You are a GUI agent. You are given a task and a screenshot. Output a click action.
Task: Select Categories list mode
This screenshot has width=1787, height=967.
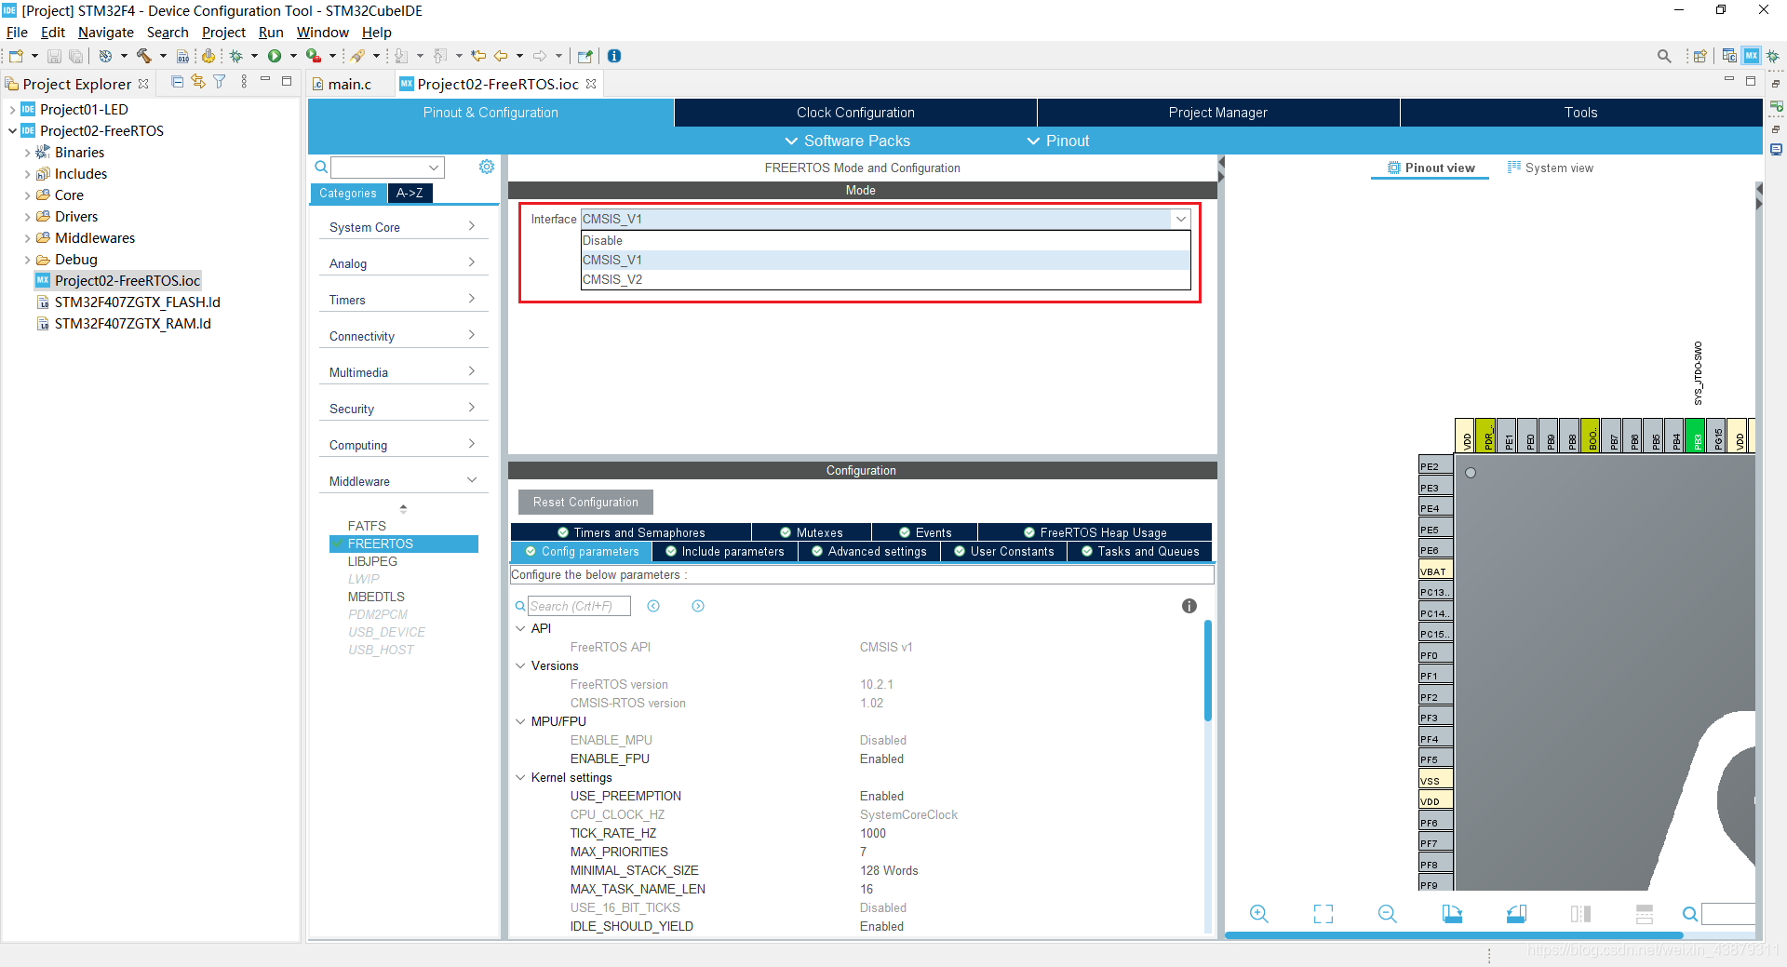coord(348,194)
